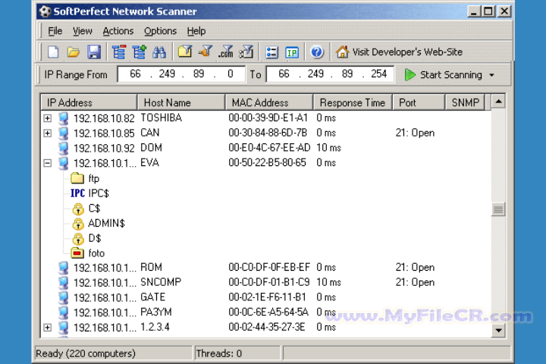
Task: Click the computer icon for PA3YM row
Action: point(64,312)
